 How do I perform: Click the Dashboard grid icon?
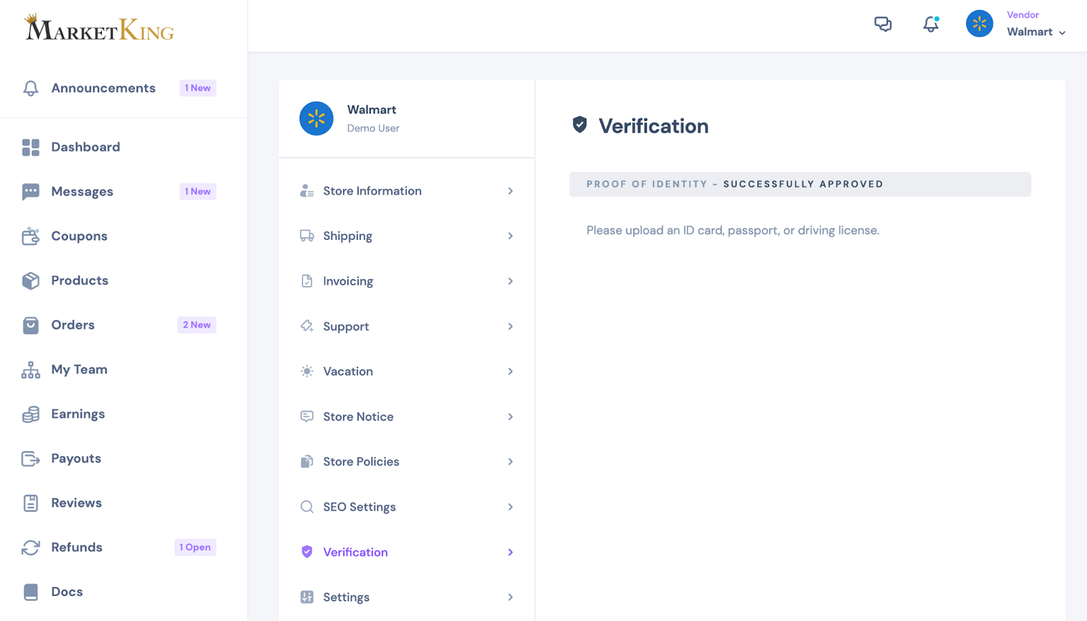click(x=31, y=147)
